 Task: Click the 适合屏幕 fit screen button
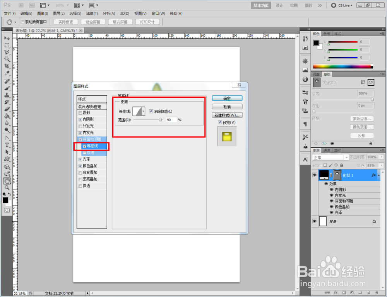point(93,22)
